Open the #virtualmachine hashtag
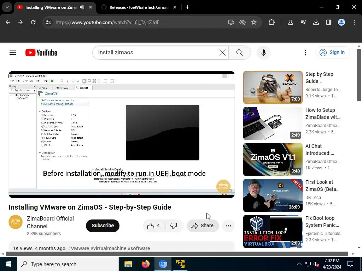 108,248
